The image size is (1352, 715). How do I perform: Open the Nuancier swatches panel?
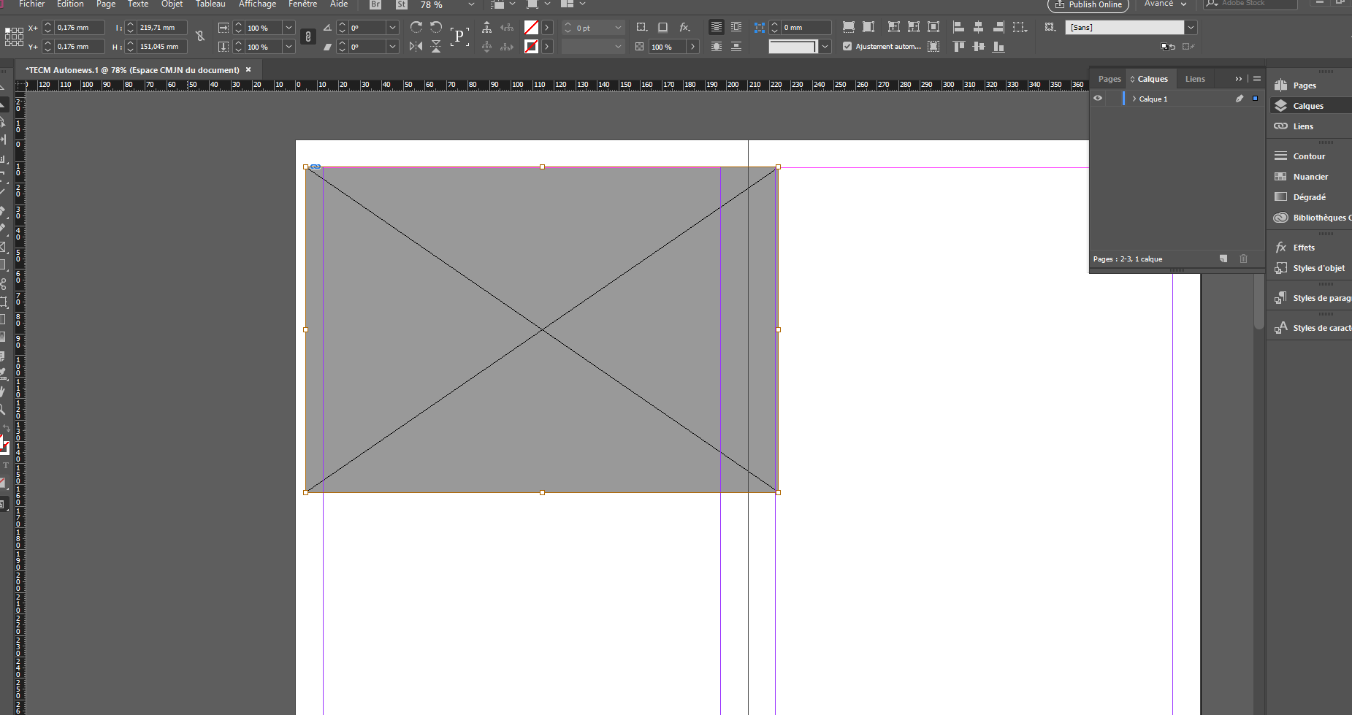1310,177
